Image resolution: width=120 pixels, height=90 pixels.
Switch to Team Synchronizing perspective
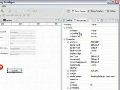click(x=96, y=11)
